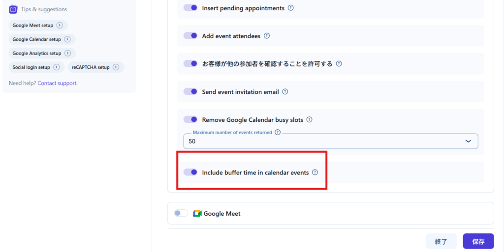Viewport: 504px width, 252px height.
Task: Click Contact support link
Action: click(x=57, y=83)
